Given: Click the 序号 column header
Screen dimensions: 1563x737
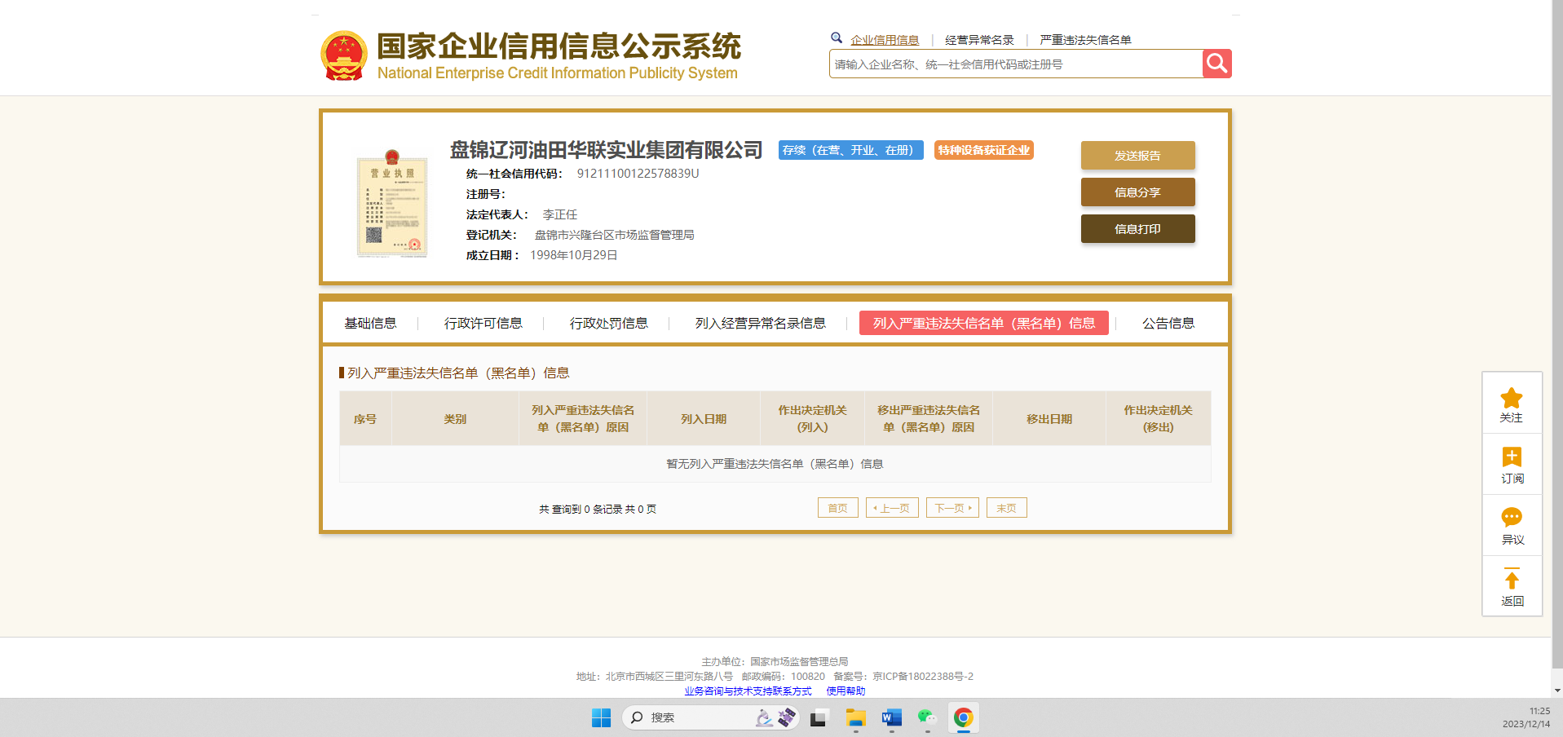Looking at the screenshot, I should click(365, 419).
